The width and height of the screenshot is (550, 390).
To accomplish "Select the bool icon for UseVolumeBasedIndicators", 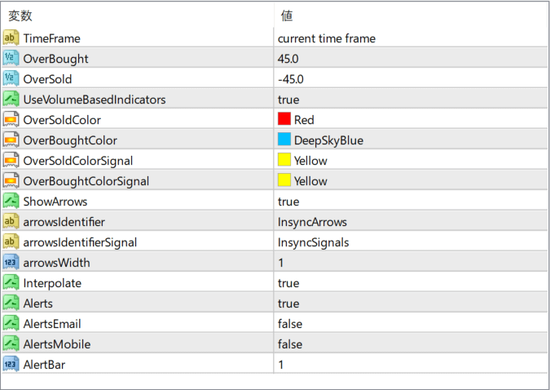I will click(11, 99).
